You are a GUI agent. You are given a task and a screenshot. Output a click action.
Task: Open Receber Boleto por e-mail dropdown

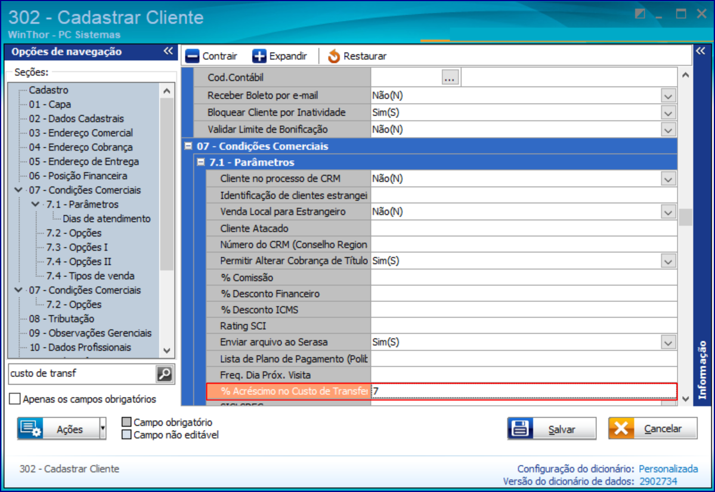click(x=668, y=96)
